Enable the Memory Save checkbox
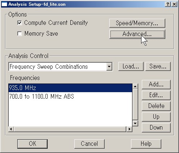Screen dimensions: 179x153 (x=19, y=34)
